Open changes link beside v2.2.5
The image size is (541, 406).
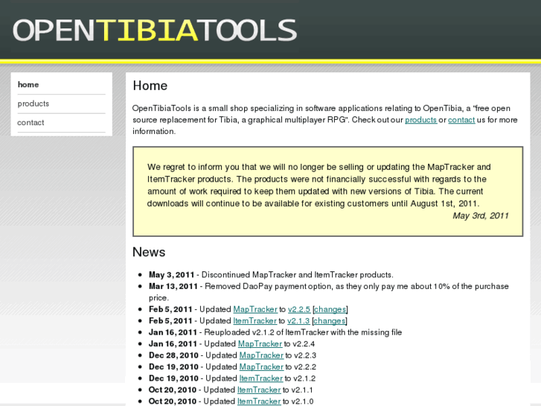pyautogui.click(x=330, y=309)
